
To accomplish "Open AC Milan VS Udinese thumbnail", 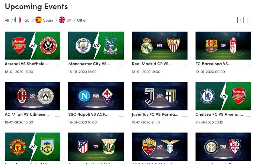I will pos(33,96).
